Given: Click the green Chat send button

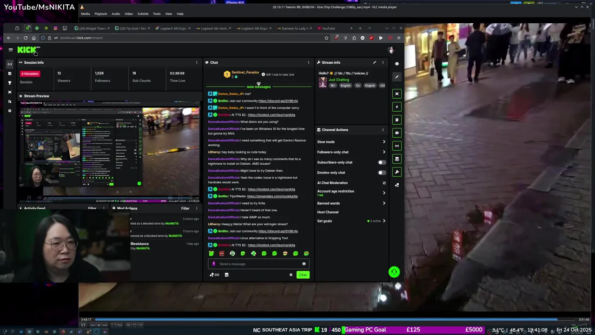Looking at the screenshot, I should pyautogui.click(x=303, y=275).
